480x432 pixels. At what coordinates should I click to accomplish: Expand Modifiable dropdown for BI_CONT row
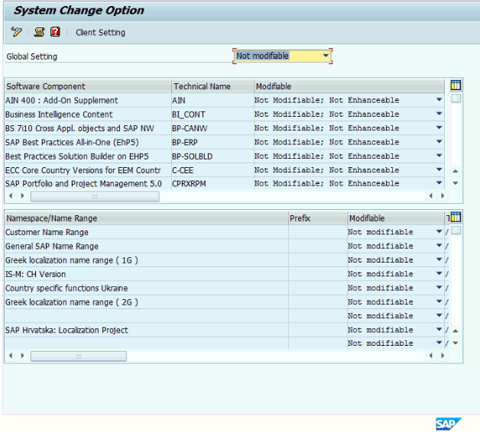coord(439,114)
